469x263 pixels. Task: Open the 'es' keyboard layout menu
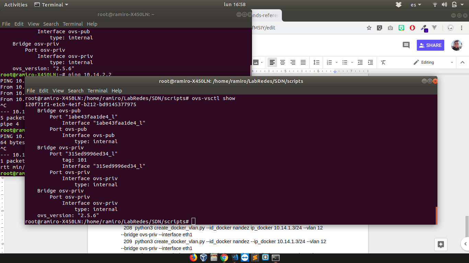pyautogui.click(x=416, y=5)
